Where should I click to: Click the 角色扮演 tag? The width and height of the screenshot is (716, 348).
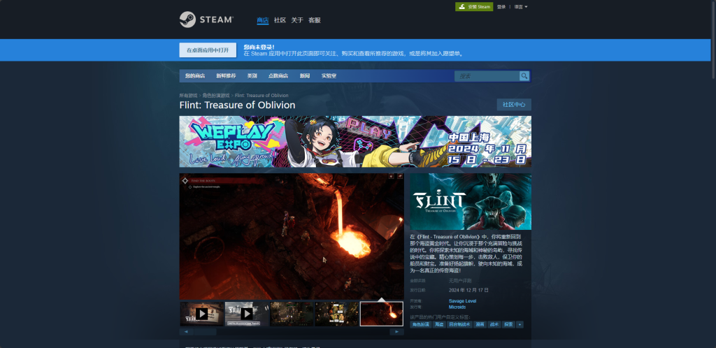(x=420, y=325)
